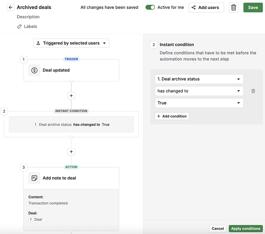Open the True value dropdown
265x234 pixels.
(x=199, y=103)
